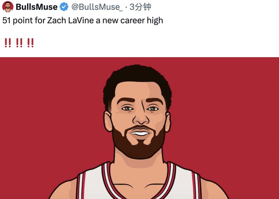Click the BullsMuse profile avatar
279x199 pixels.
point(8,7)
